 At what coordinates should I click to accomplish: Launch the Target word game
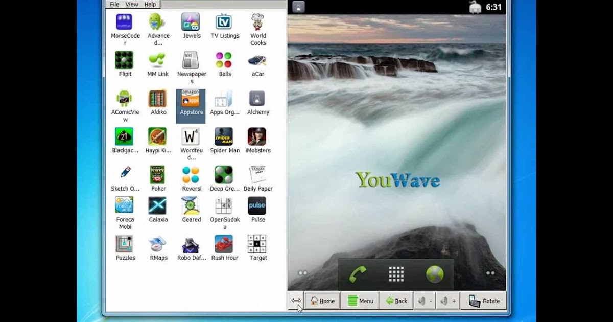[257, 244]
